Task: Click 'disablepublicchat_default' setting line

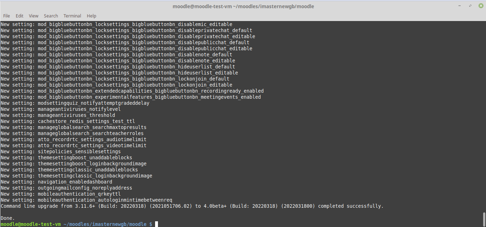Action: (x=125, y=42)
